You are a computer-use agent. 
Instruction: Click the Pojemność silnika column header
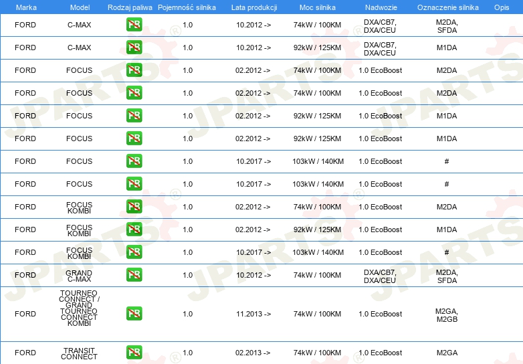pos(187,7)
